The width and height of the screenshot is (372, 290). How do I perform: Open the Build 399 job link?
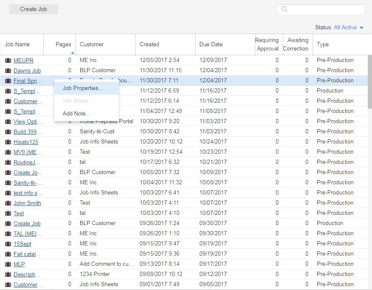28,132
